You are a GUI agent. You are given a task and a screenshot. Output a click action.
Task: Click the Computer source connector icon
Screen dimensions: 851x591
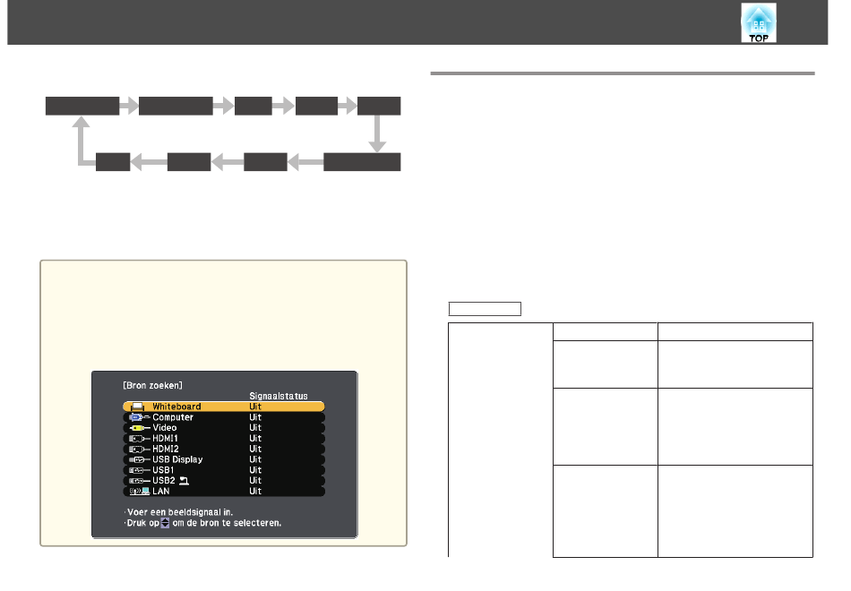click(136, 417)
